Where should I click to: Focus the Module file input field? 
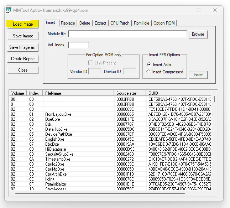pos(127,34)
